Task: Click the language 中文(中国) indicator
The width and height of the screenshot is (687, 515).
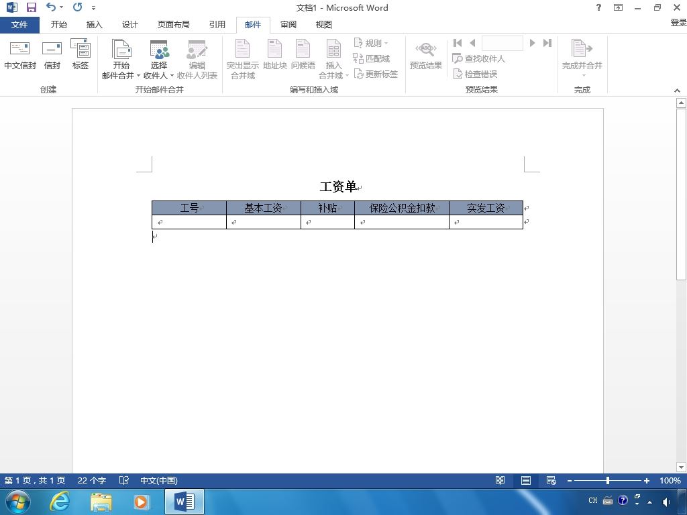Action: [x=158, y=480]
